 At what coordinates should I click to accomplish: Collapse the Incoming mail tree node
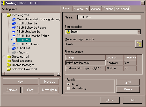point(4,15)
